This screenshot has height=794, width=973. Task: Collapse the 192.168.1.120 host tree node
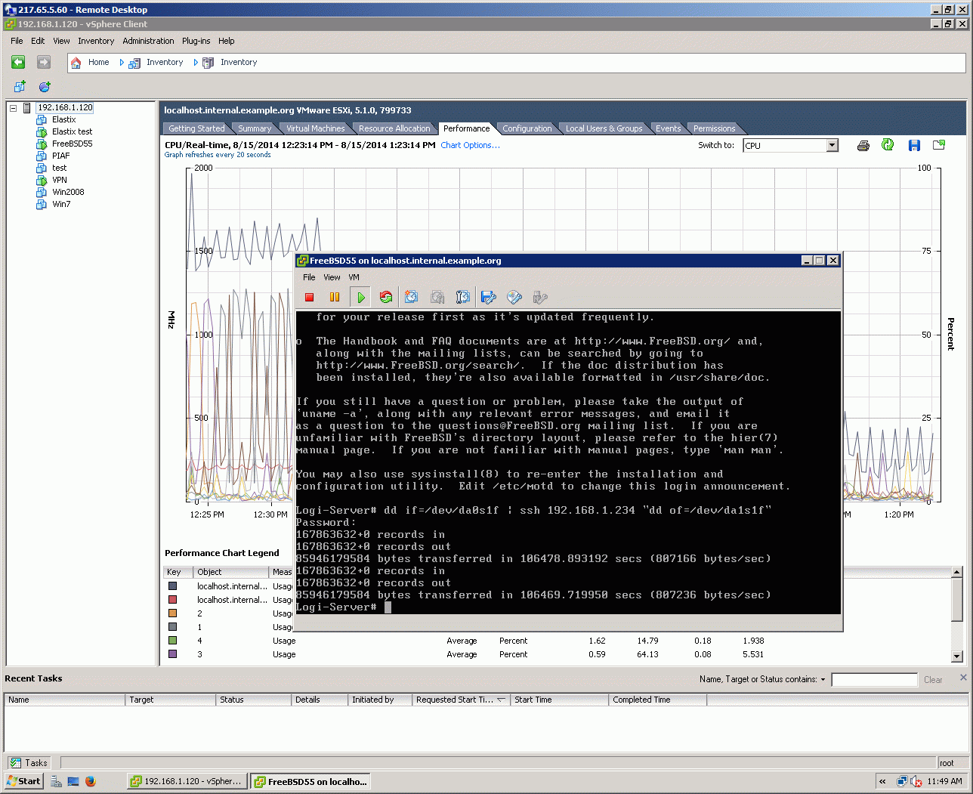pyautogui.click(x=13, y=108)
